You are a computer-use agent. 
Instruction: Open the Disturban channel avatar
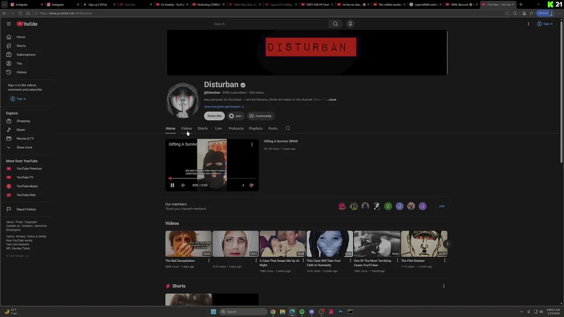click(182, 101)
